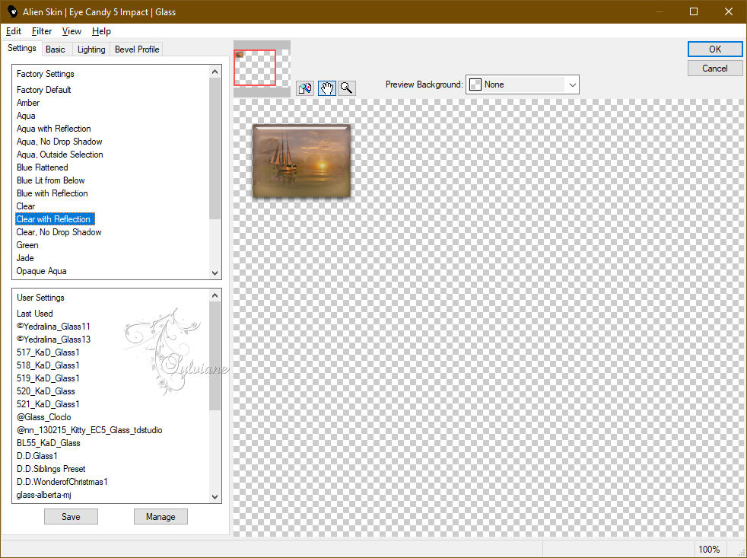Click the Cancel button
Image resolution: width=747 pixels, height=558 pixels.
click(x=714, y=69)
